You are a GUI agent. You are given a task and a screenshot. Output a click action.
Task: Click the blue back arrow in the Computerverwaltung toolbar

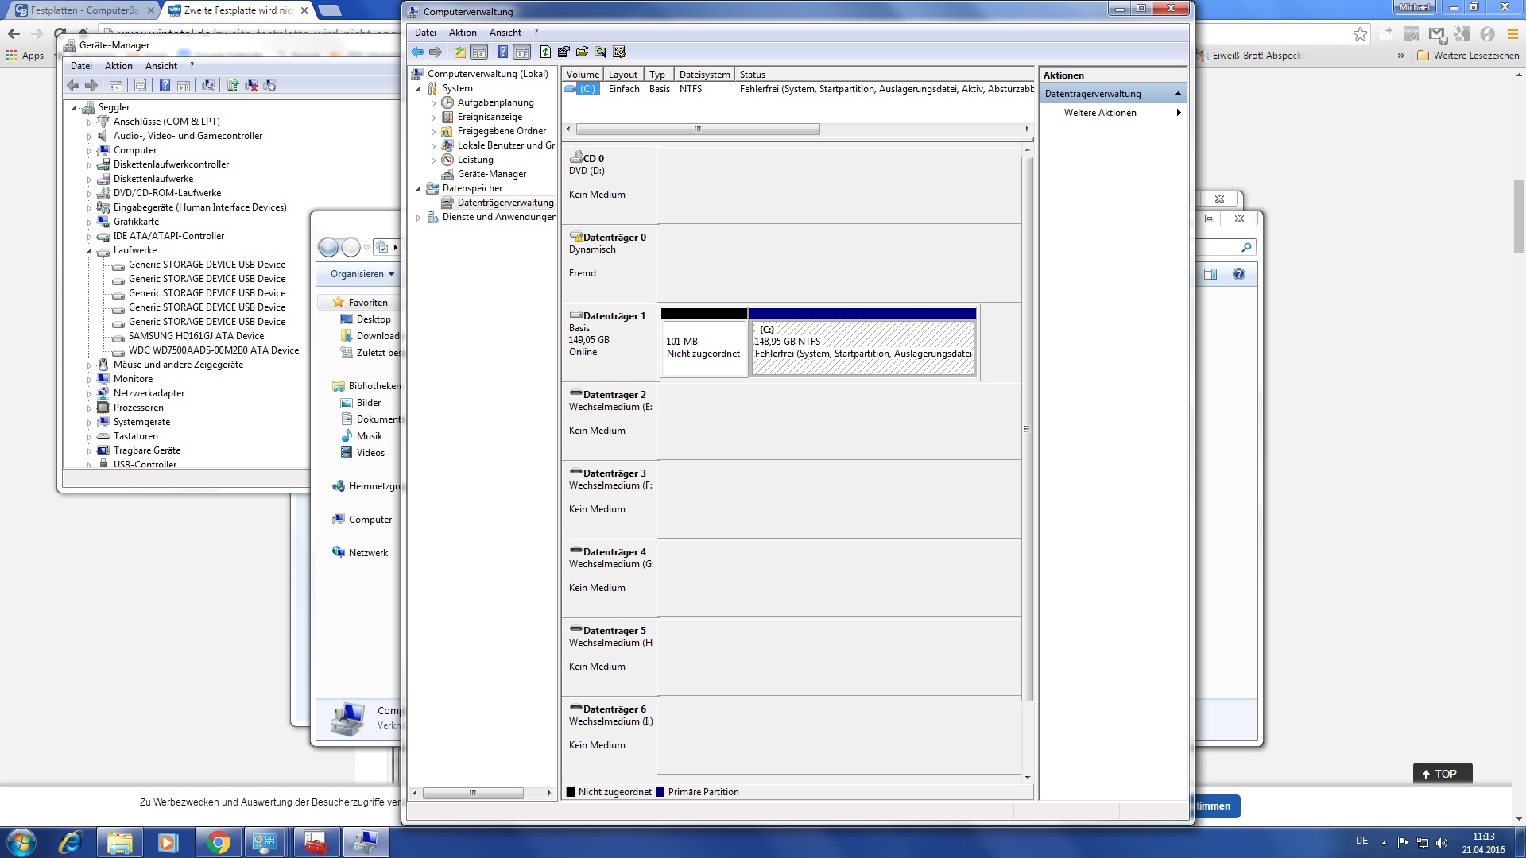click(x=417, y=52)
